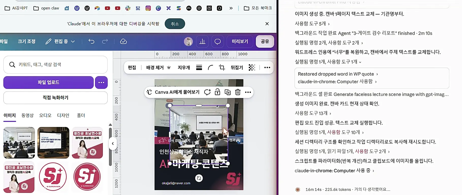Viewport: 462px width, 195px height.
Task: Open the 모든 북마크 folder
Action: [x=258, y=8]
